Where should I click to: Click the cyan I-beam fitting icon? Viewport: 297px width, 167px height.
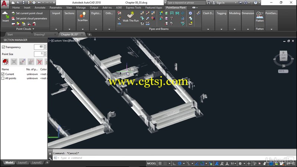161,13
